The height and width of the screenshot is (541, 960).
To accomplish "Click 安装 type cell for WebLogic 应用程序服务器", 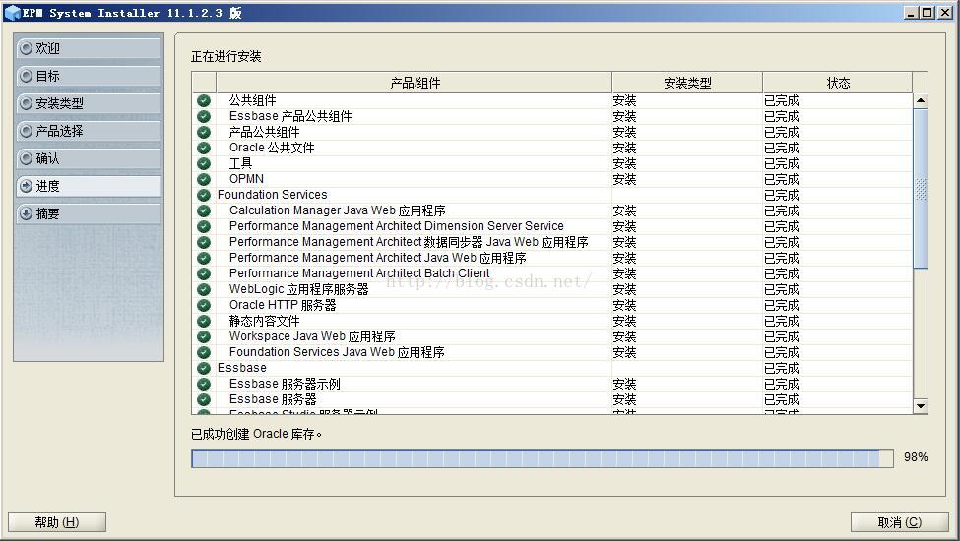I will coord(624,289).
